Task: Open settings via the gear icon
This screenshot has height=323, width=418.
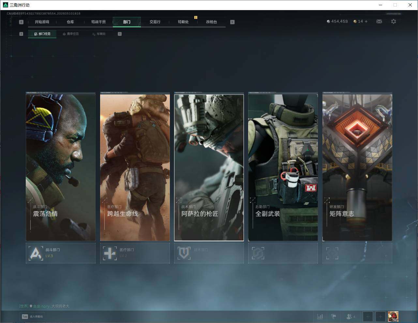Action: tap(394, 21)
